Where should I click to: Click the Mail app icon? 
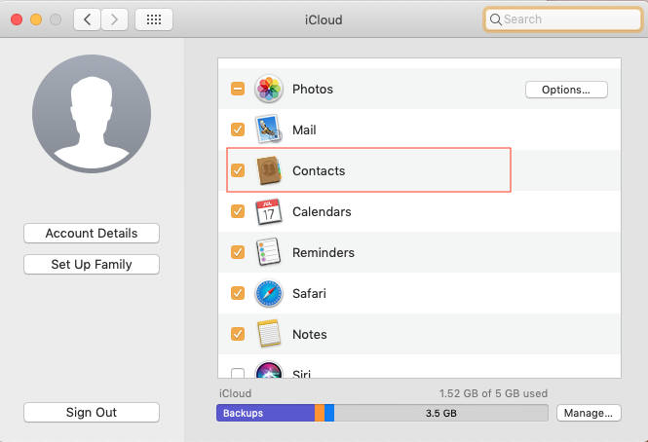[269, 129]
